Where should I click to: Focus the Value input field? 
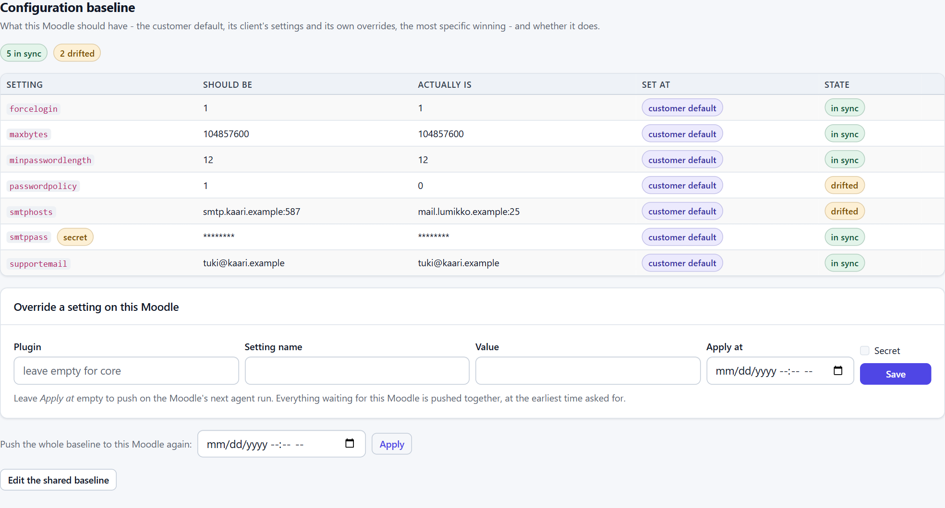point(588,371)
